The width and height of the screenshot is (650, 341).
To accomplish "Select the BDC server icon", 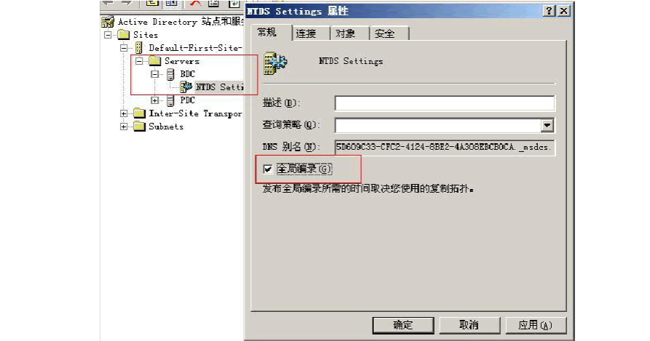I will point(170,74).
